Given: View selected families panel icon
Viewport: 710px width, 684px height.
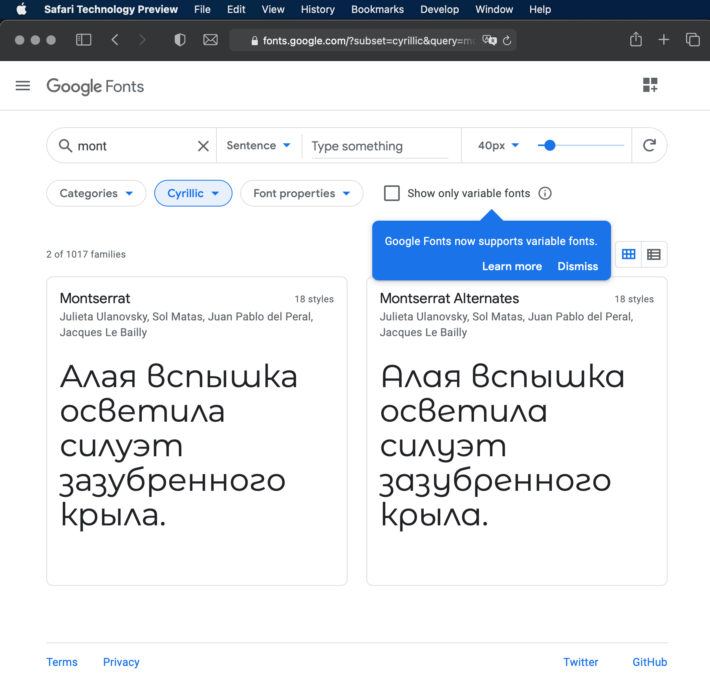Looking at the screenshot, I should [650, 85].
